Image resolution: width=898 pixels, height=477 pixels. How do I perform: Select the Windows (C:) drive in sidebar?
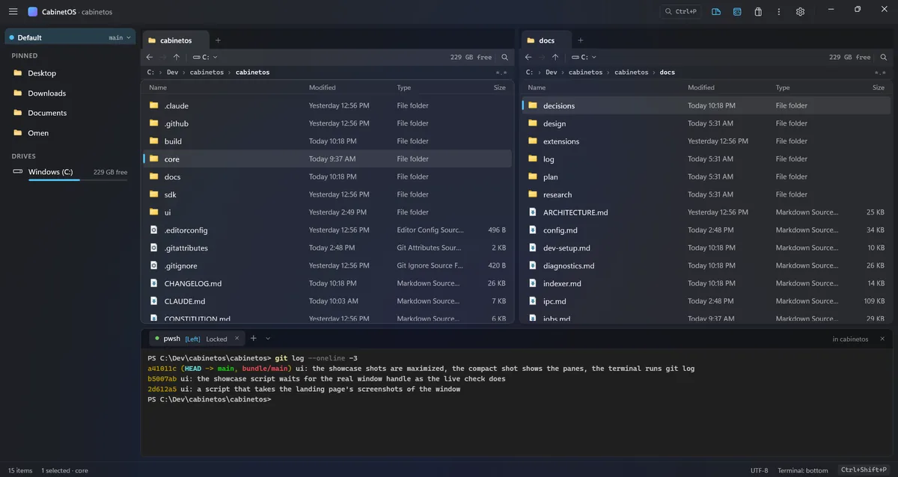point(70,172)
